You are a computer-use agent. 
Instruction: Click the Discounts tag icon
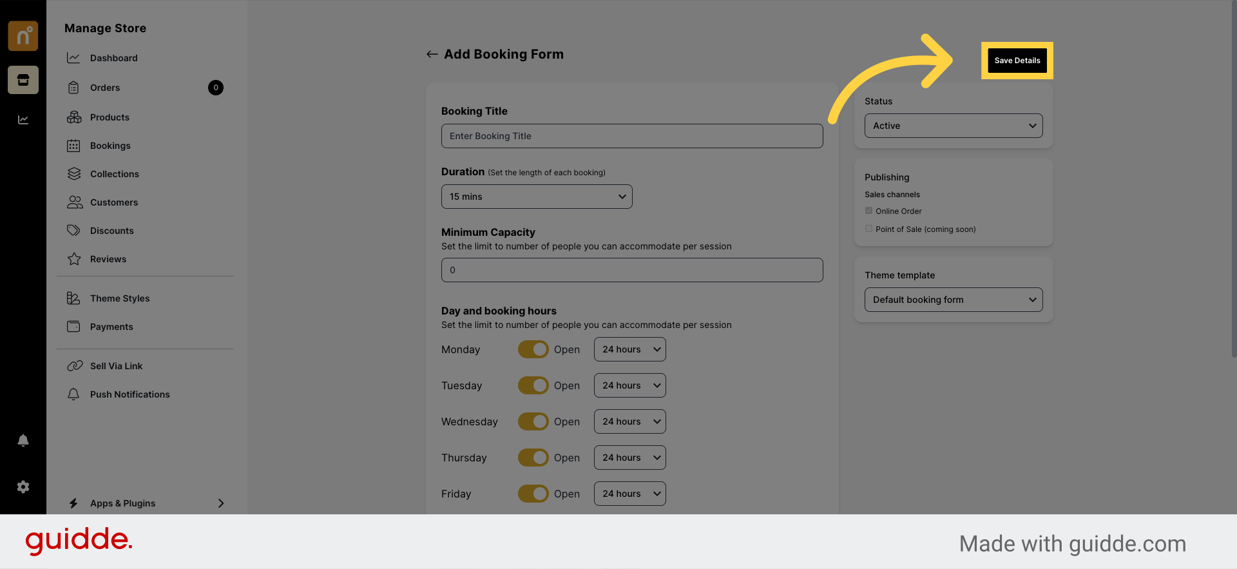tap(74, 231)
